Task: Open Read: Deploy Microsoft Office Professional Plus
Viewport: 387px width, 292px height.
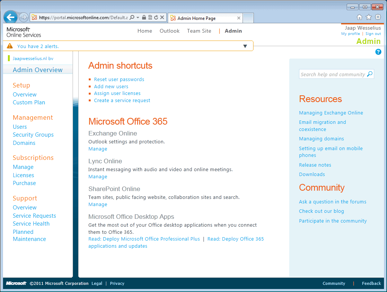Action: coord(144,239)
